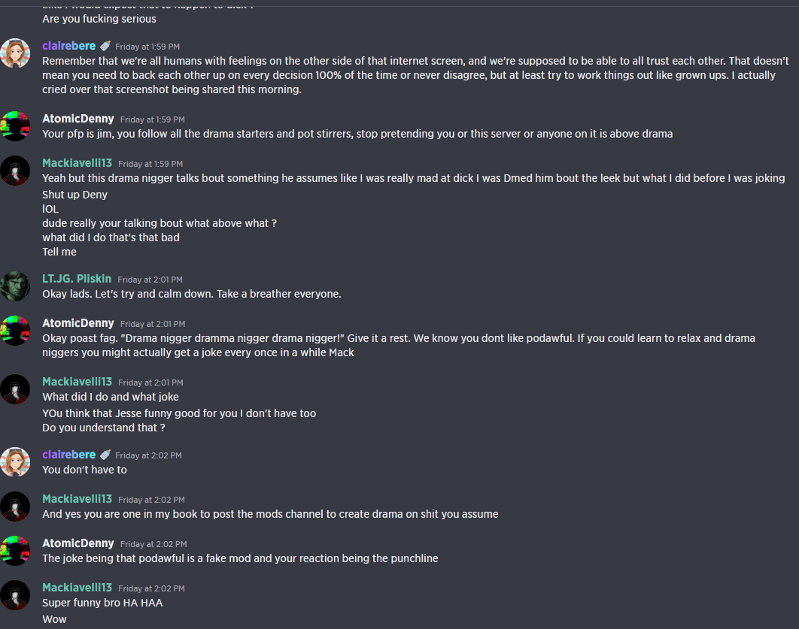Open the LT.JG. Pliskin username link
This screenshot has height=629, width=799.
point(77,279)
